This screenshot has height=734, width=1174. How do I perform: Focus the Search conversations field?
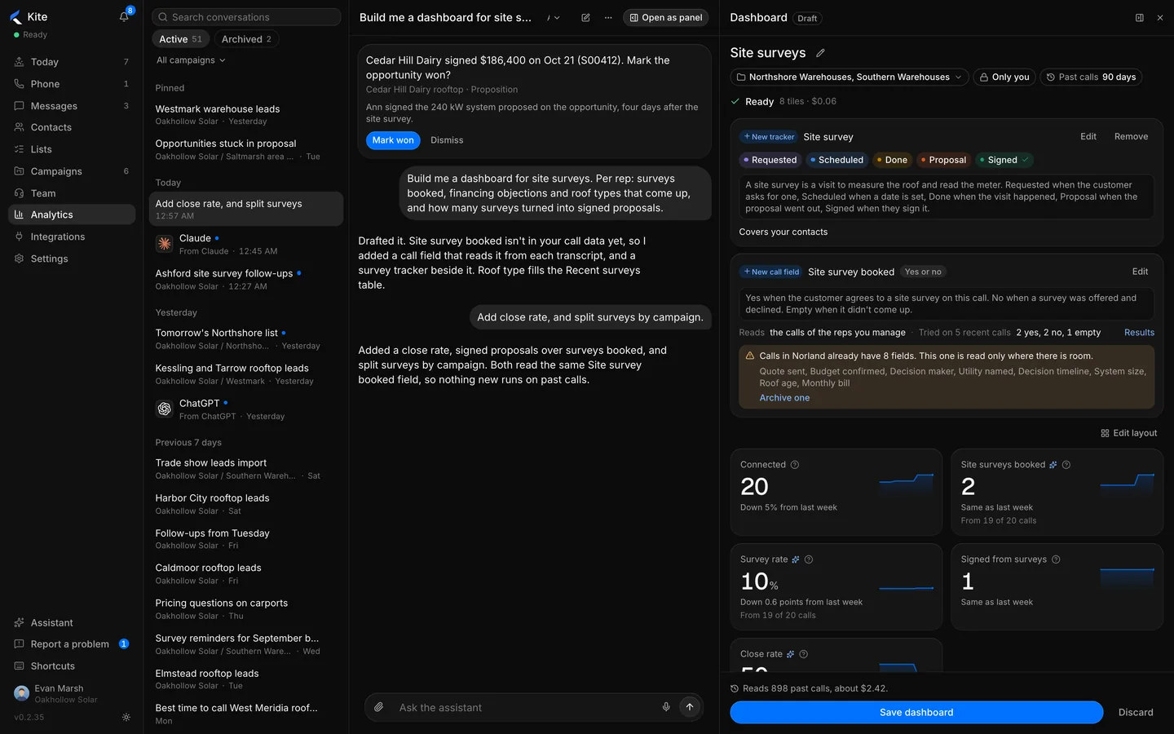[x=246, y=17]
